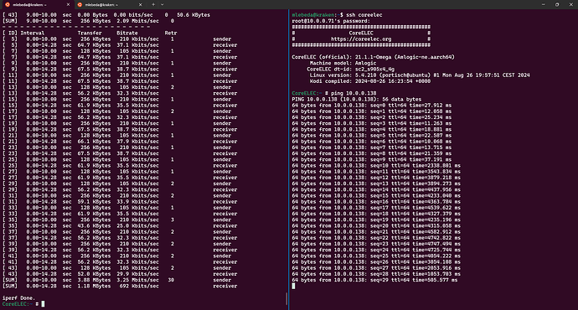Screen dimensions: 578x310
Task: Click the 'Interval' column header
Action: pos(33,34)
